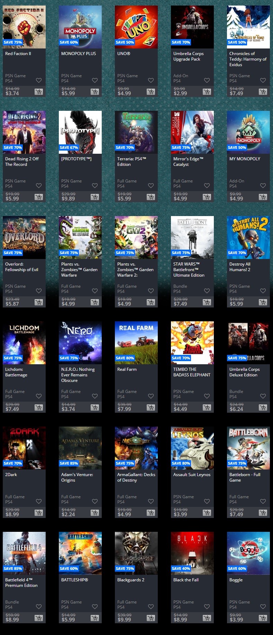Viewport: 273px width, 635px height.
Task: View Blackguards 2 cover image
Action: 136,553
